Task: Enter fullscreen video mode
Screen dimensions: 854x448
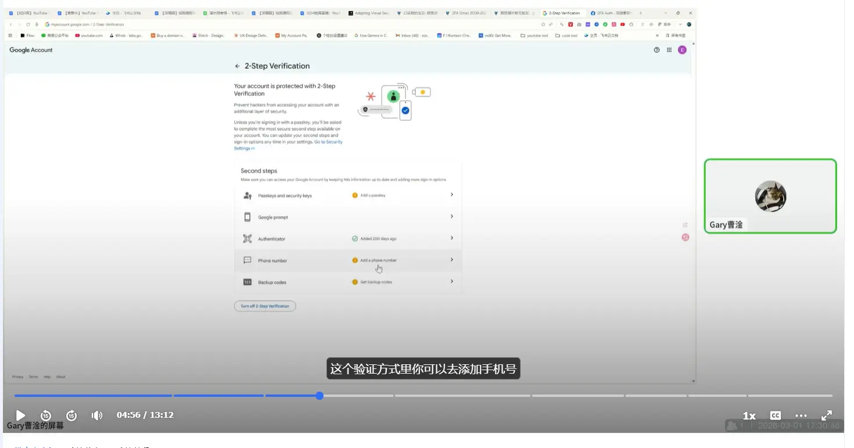Action: tap(827, 415)
